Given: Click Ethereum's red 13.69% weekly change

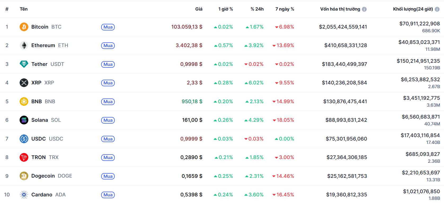Looking at the screenshot, I should pyautogui.click(x=283, y=45).
